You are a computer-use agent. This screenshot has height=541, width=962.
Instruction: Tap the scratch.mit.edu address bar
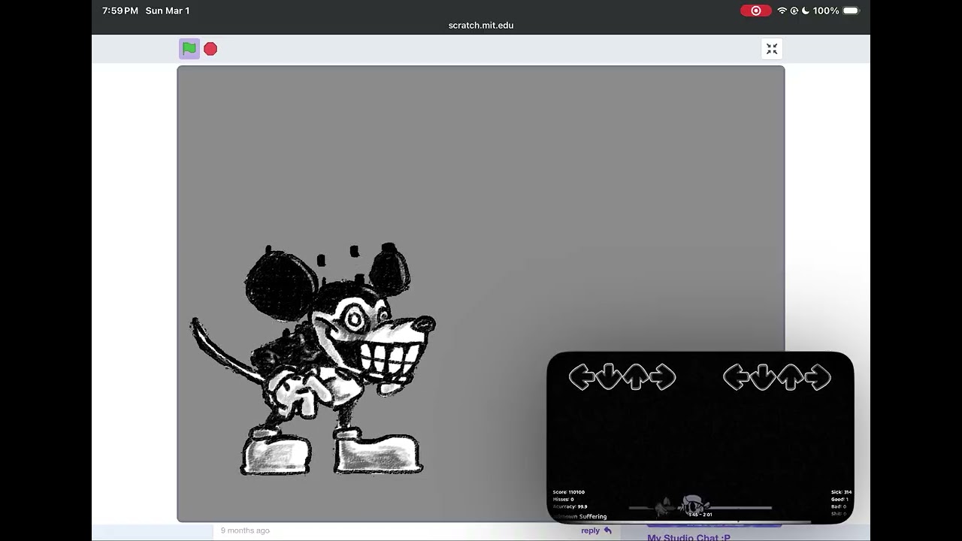(481, 25)
